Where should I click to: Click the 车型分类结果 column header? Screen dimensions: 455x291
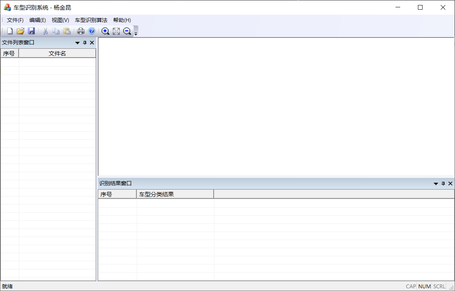175,194
